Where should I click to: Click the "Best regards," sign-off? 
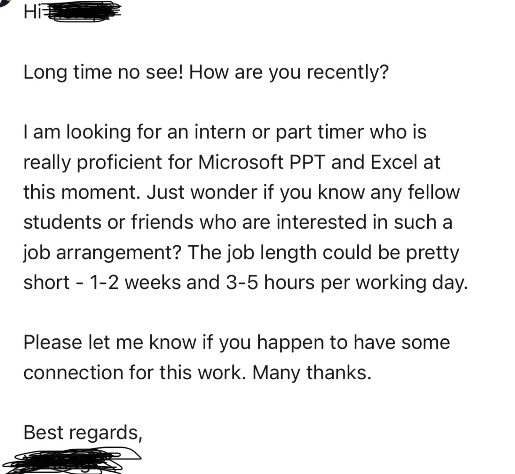coord(83,432)
